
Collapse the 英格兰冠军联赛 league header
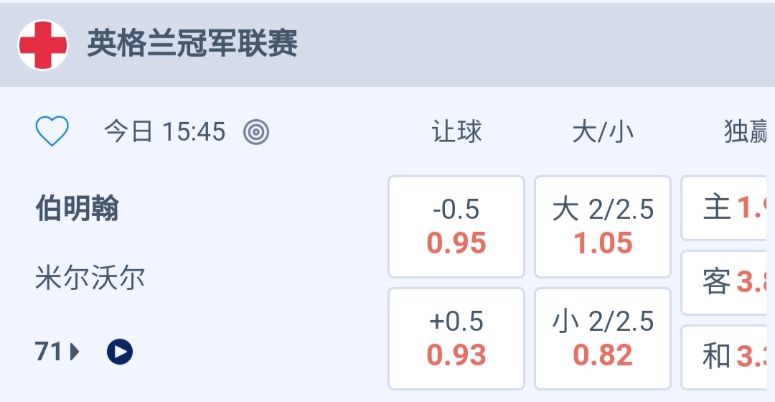192,45
